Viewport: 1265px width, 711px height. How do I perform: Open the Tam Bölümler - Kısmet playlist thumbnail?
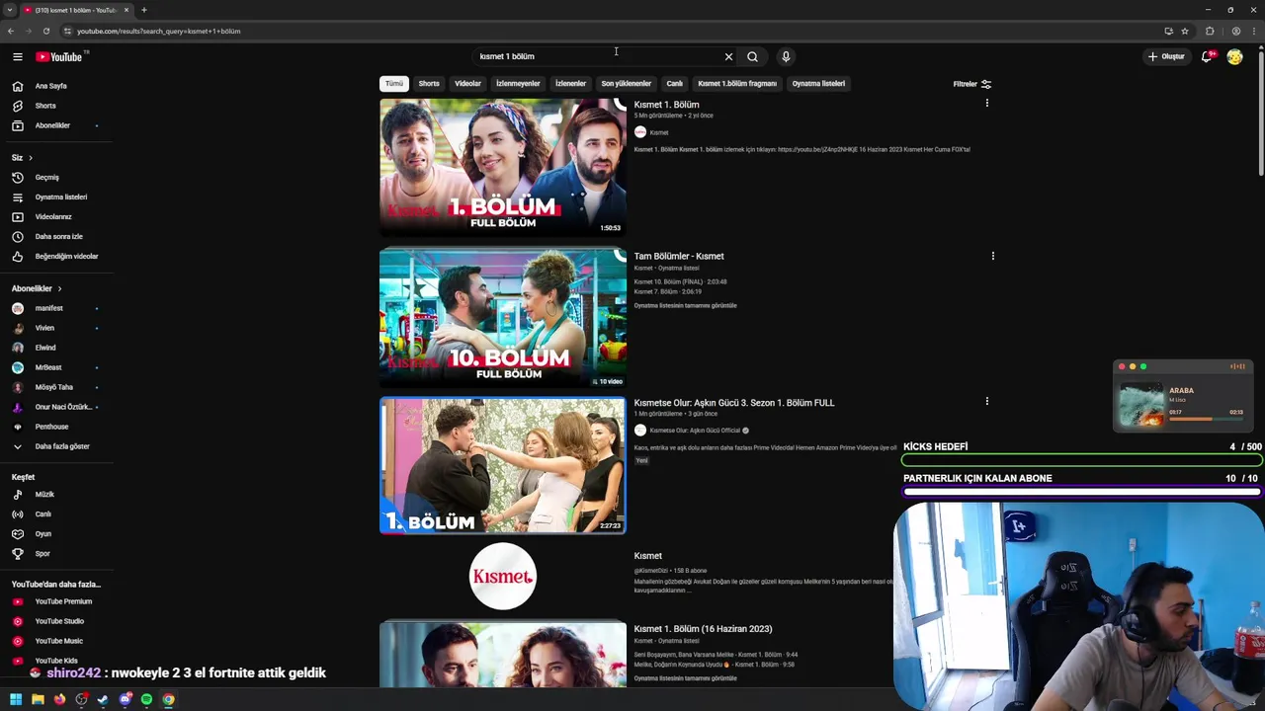(503, 318)
